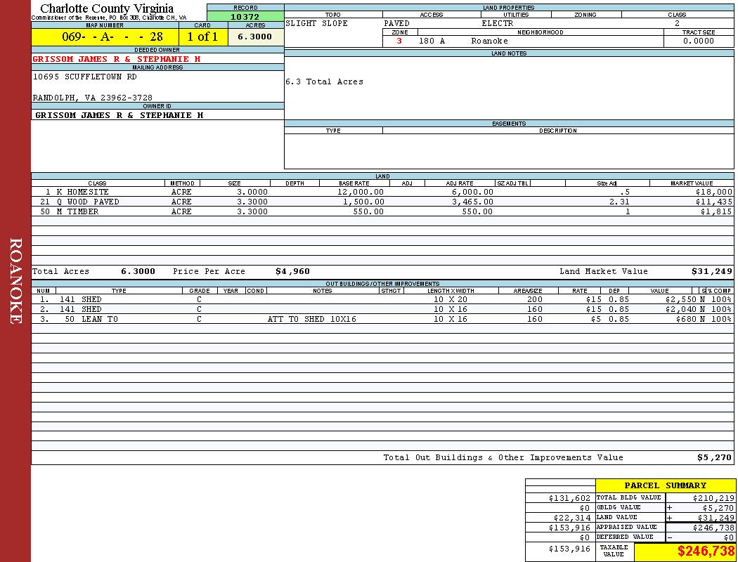The height and width of the screenshot is (562, 738).
Task: Click the bold Owner ID name entry
Action: click(x=119, y=115)
